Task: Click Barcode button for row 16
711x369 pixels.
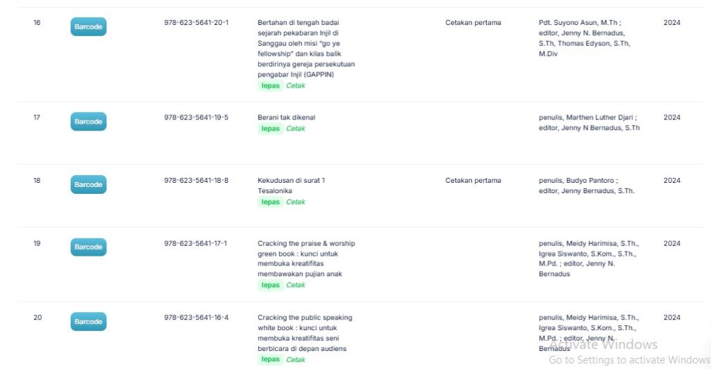Action: coord(88,27)
